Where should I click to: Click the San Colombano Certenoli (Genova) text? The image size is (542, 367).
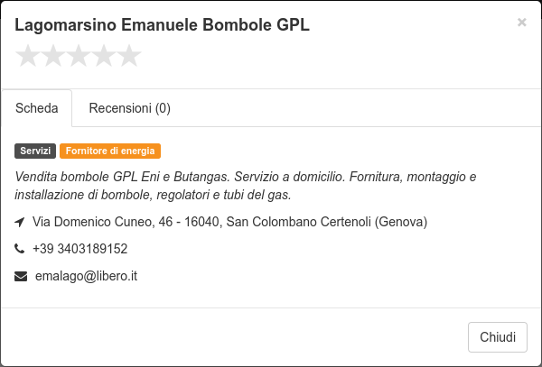327,222
